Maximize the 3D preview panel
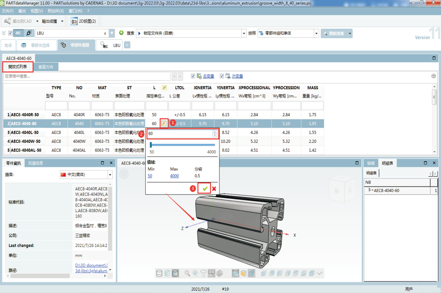Screen dimensions: 441x293 (x=357, y=163)
